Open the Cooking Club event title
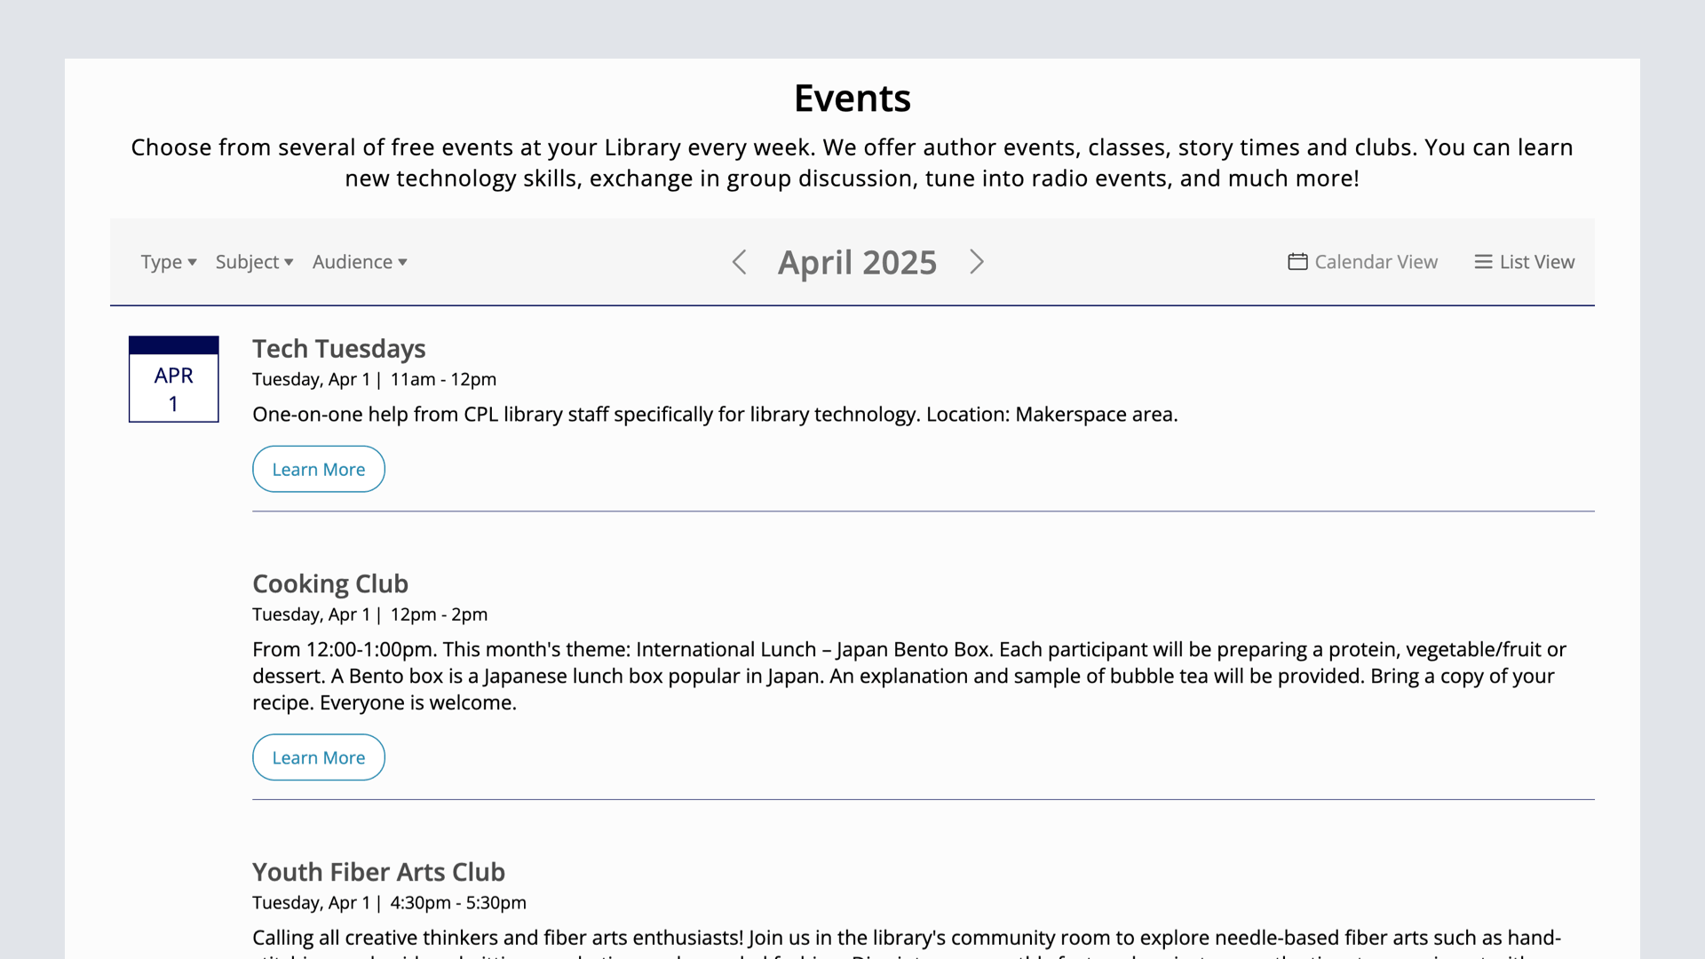Image resolution: width=1705 pixels, height=959 pixels. coord(329,584)
